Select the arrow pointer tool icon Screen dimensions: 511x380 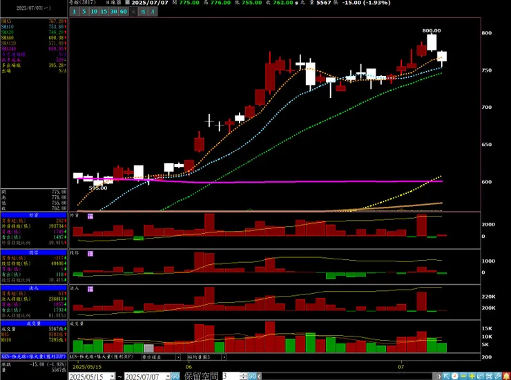[x=447, y=376]
